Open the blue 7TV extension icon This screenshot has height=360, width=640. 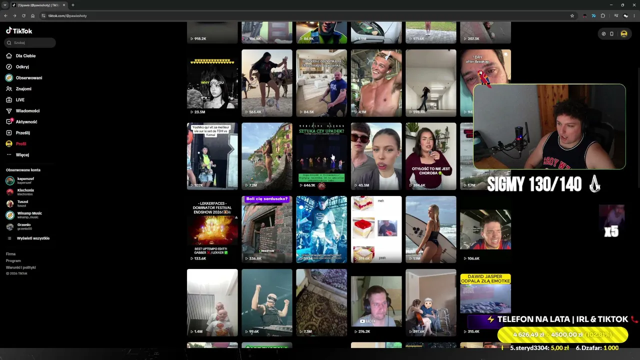pos(593,15)
